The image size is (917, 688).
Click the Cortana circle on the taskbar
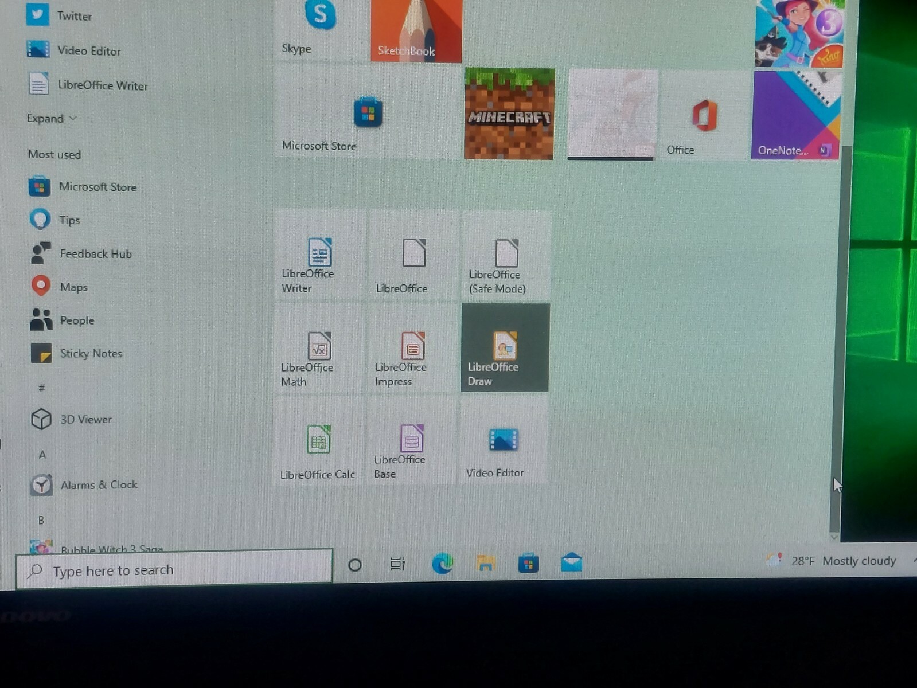[x=355, y=565]
